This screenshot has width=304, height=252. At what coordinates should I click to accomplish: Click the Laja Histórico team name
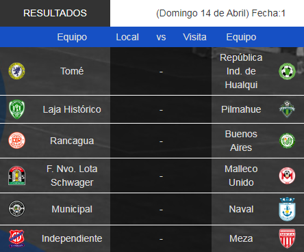point(72,109)
